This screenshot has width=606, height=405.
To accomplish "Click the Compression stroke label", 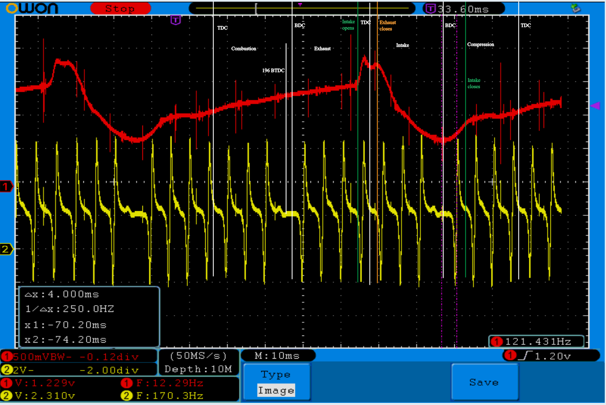I will point(480,44).
